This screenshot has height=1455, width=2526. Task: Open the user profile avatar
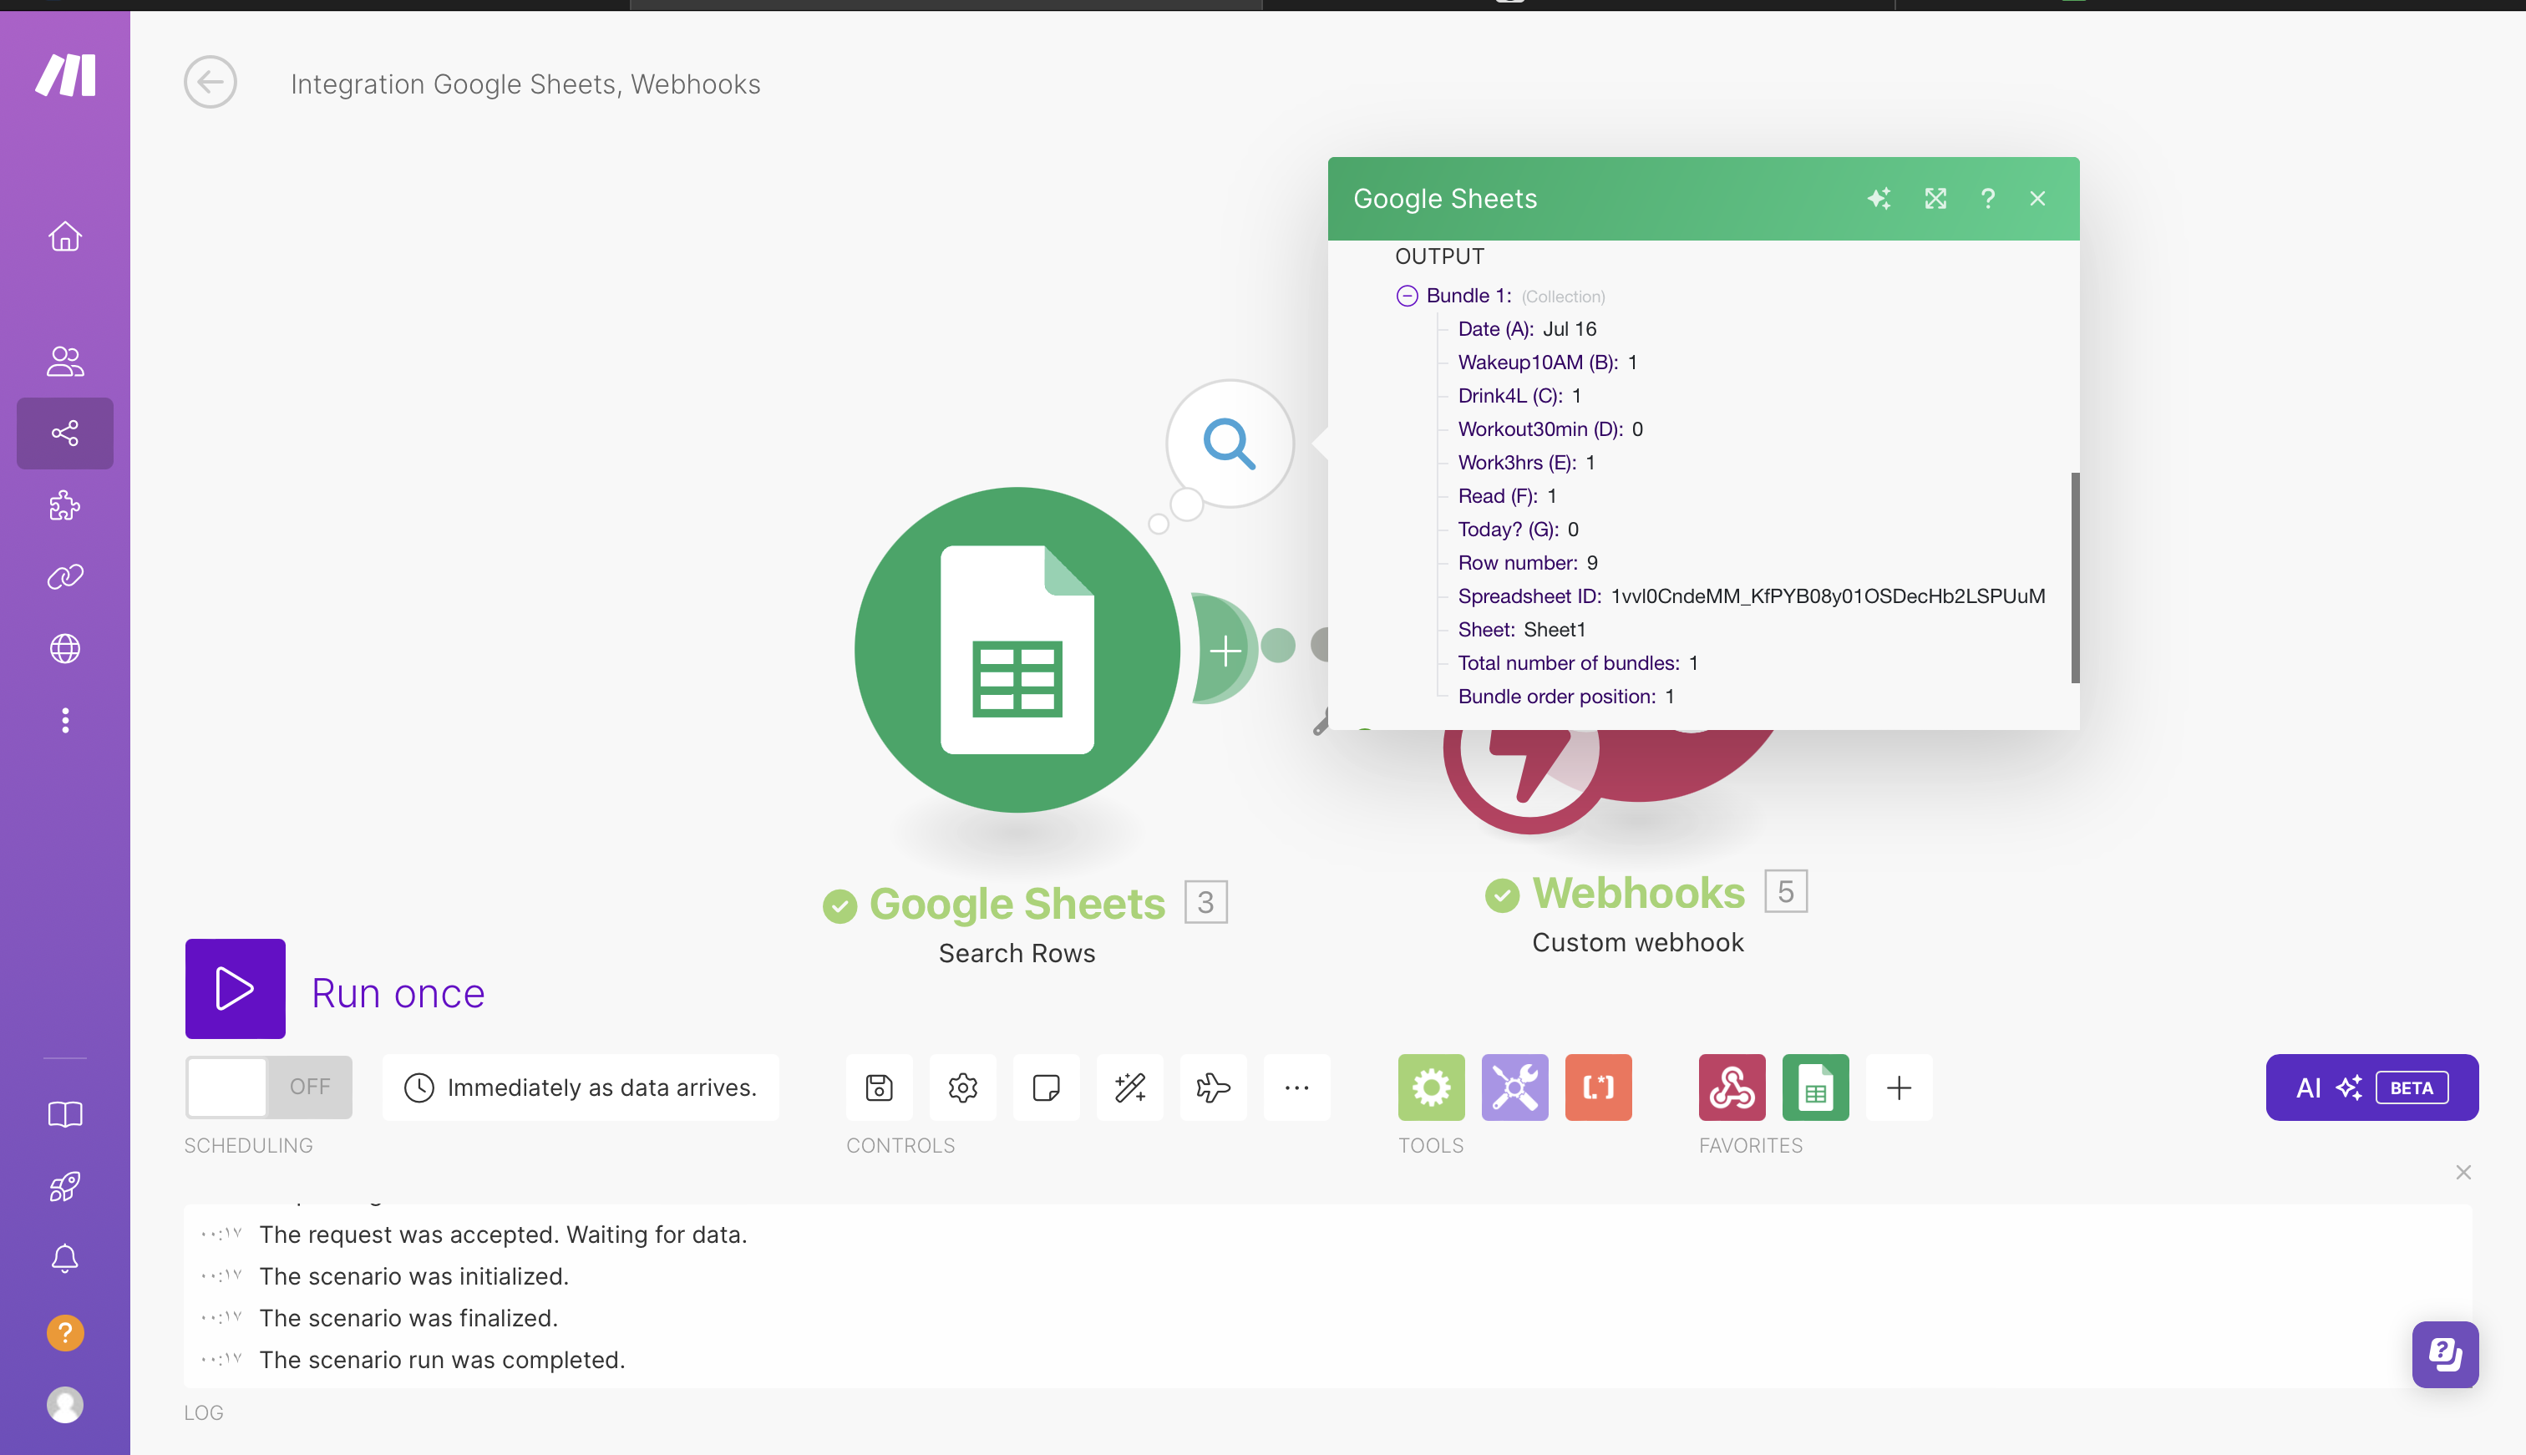(65, 1404)
